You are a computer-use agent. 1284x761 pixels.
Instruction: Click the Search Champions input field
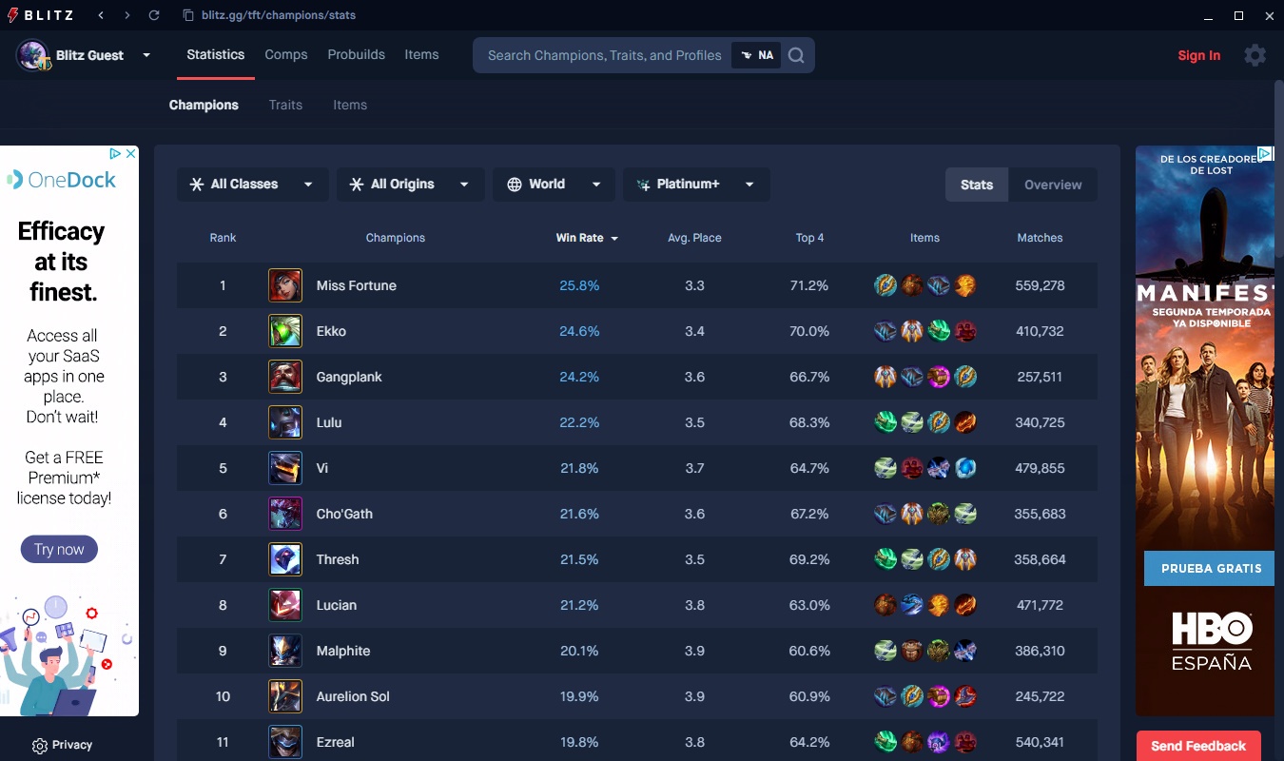604,55
